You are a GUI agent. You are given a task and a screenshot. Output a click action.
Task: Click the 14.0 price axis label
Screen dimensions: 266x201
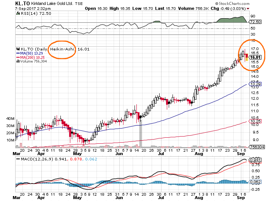tap(255, 77)
